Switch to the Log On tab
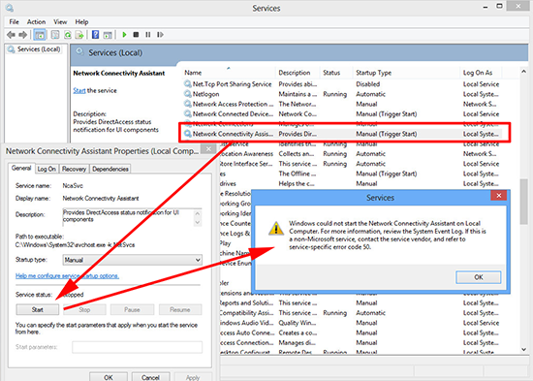This screenshot has width=533, height=381. coord(47,169)
